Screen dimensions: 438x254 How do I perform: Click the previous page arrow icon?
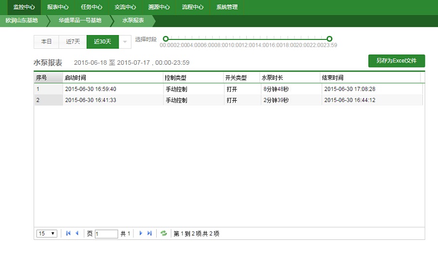point(77,234)
